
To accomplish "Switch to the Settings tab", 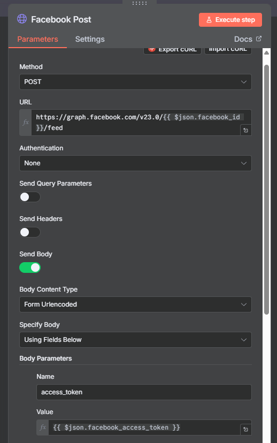I will click(90, 39).
